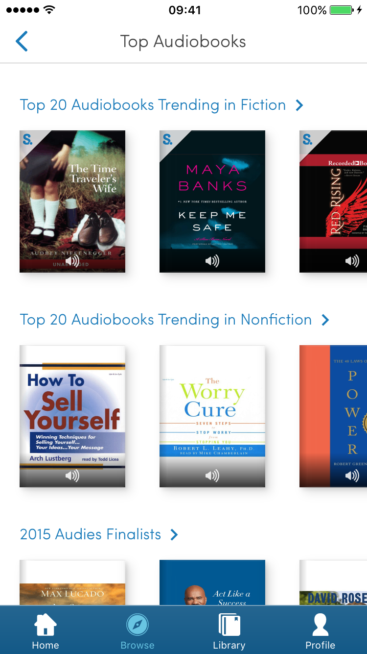Tap speaker icon on The Worry Cure

pyautogui.click(x=212, y=475)
